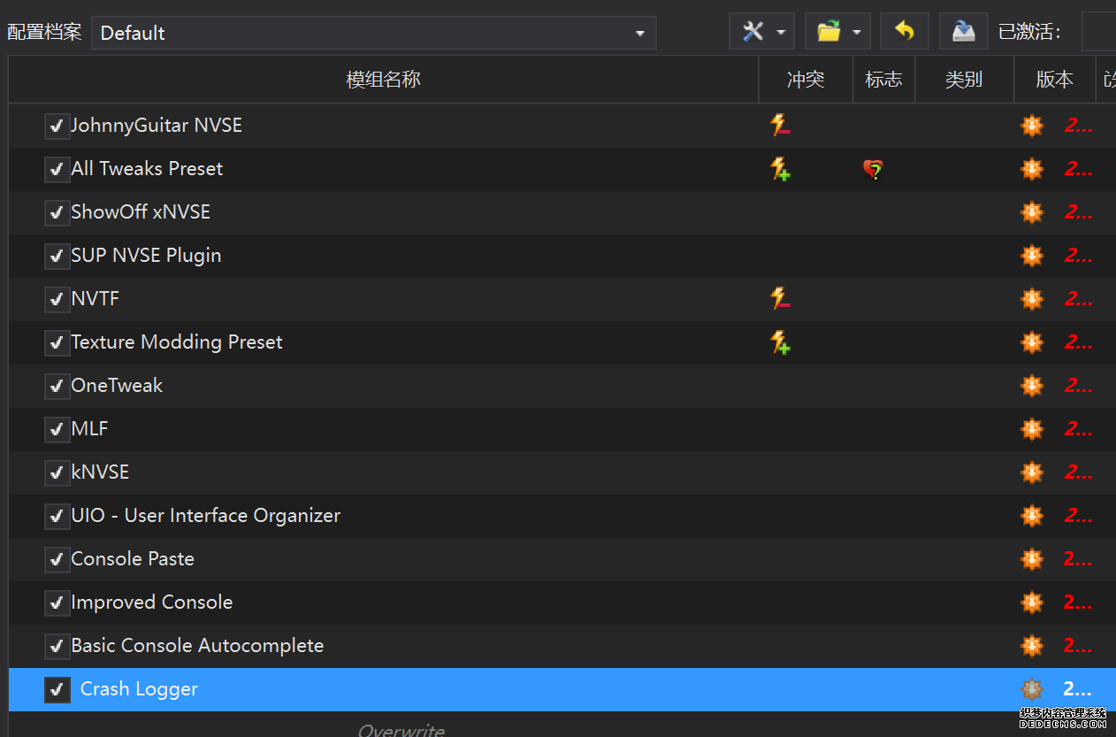Select the Overwrite entry at list bottom
The height and width of the screenshot is (737, 1116).
401,730
